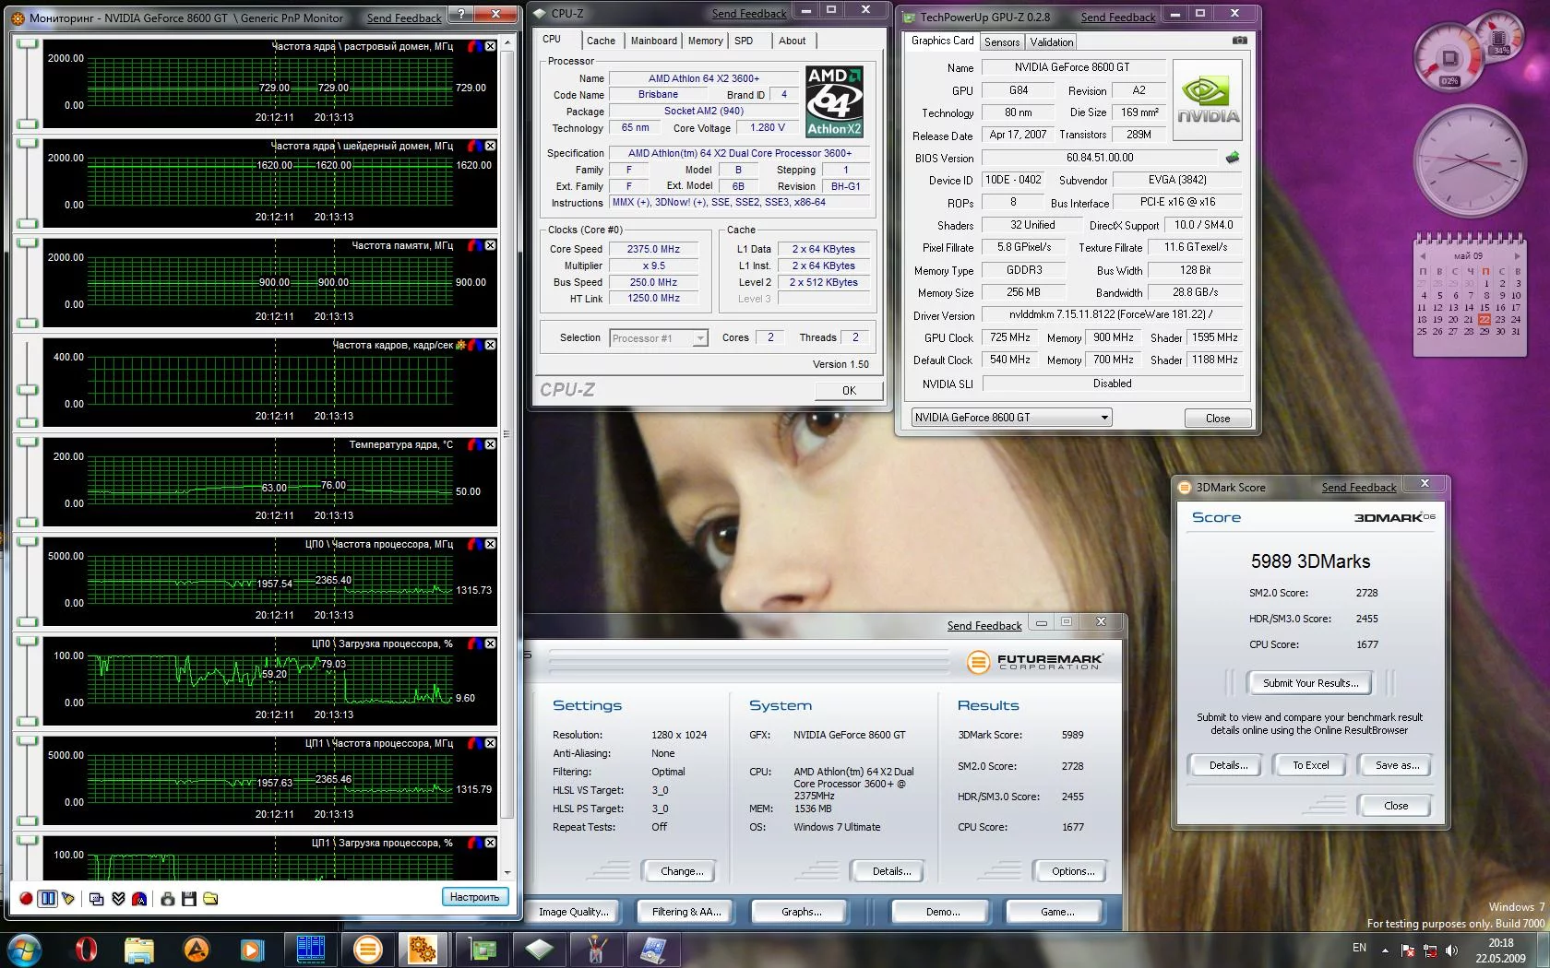Open Filtering & AA settings in 3DMark
Viewport: 1550px width, 968px height.
point(686,912)
